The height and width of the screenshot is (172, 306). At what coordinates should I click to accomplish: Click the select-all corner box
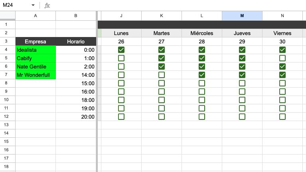[7, 16]
